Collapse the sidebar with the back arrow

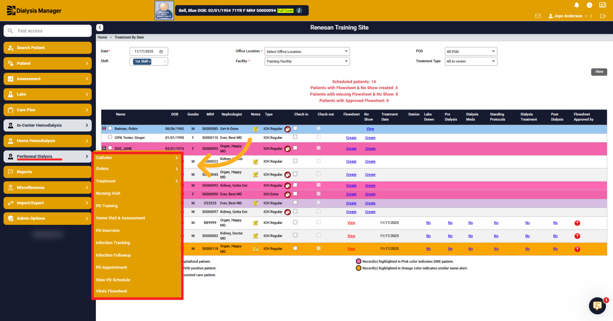click(x=100, y=27)
